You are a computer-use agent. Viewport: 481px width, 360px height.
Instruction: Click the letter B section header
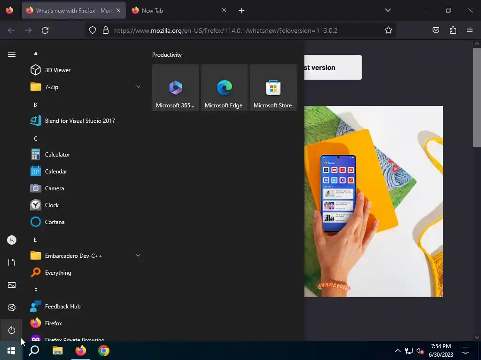(36, 105)
